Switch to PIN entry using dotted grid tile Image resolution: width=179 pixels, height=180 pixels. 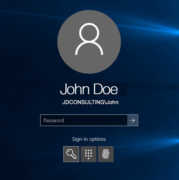click(89, 154)
